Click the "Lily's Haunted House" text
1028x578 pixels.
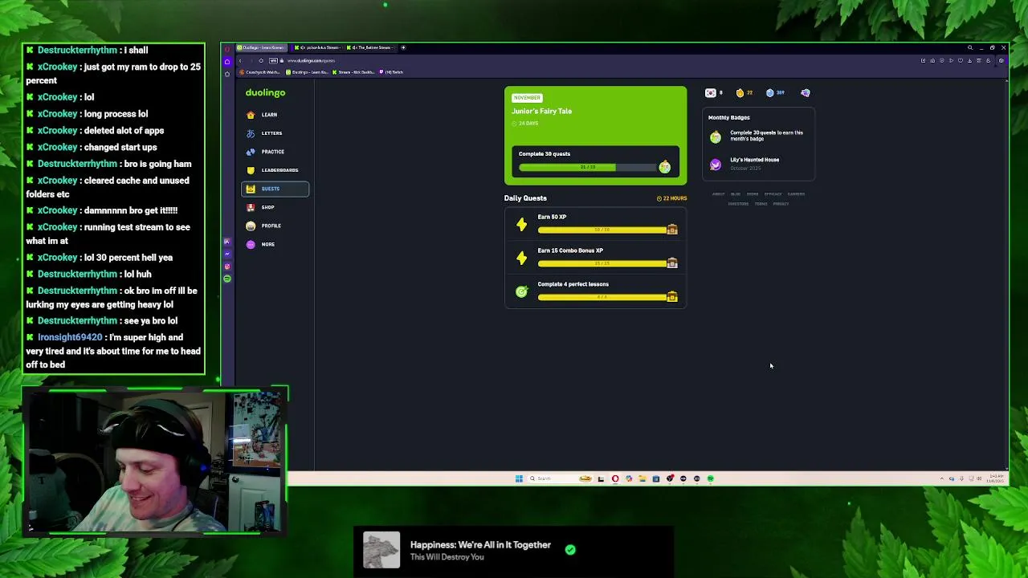[x=754, y=160]
